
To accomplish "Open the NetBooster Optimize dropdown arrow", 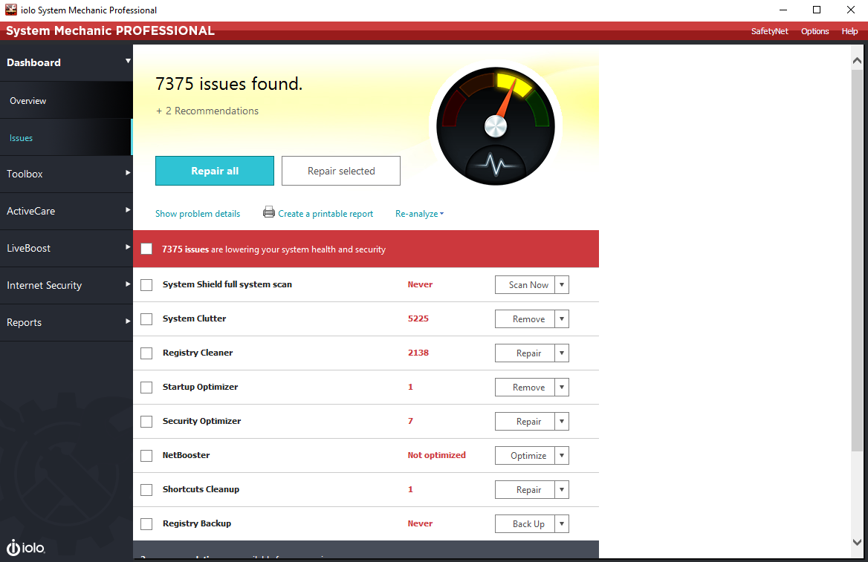I will pyautogui.click(x=562, y=456).
